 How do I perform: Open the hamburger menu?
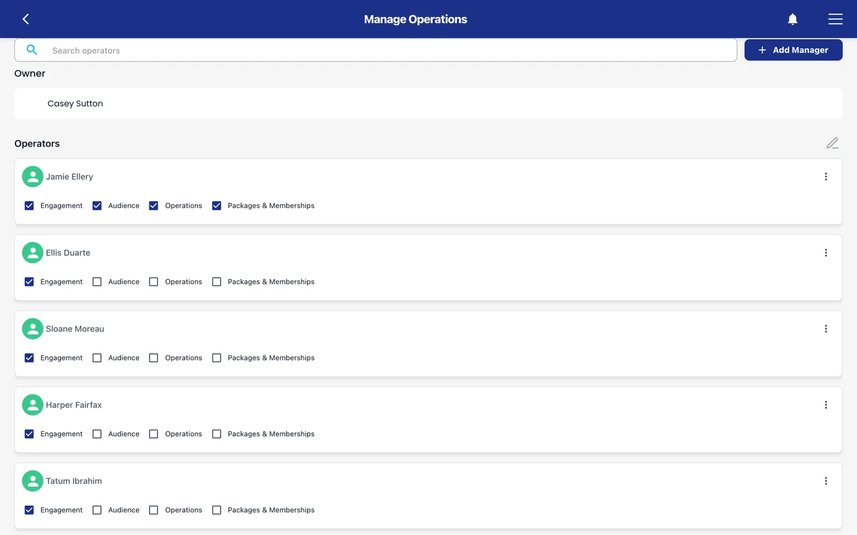[x=835, y=19]
